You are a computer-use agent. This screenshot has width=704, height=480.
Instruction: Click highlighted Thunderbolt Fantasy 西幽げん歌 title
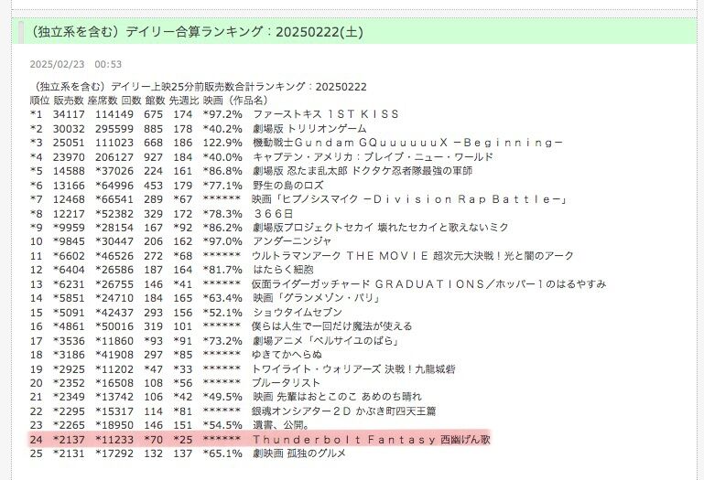pyautogui.click(x=372, y=440)
